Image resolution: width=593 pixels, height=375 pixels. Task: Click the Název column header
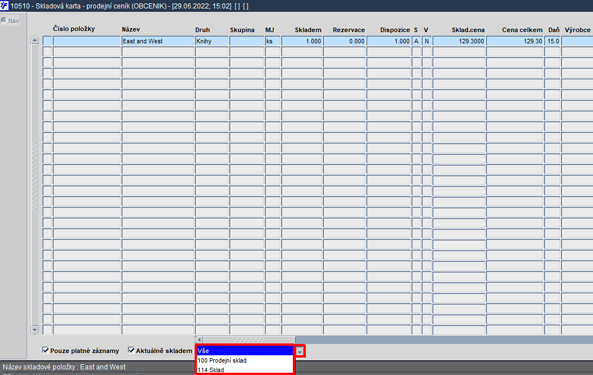(x=131, y=29)
